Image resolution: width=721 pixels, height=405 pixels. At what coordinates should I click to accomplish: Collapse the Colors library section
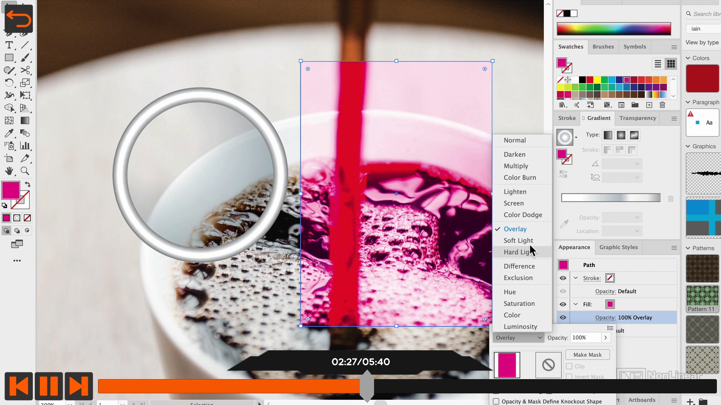(688, 58)
